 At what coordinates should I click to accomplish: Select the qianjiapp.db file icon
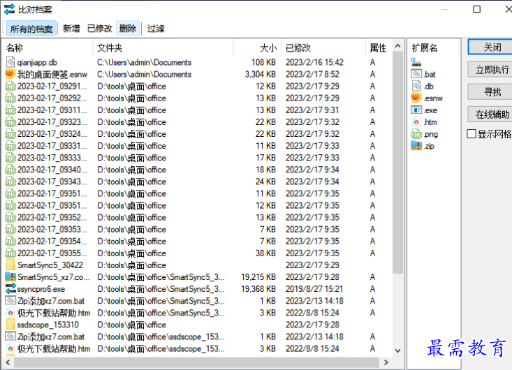click(10, 62)
